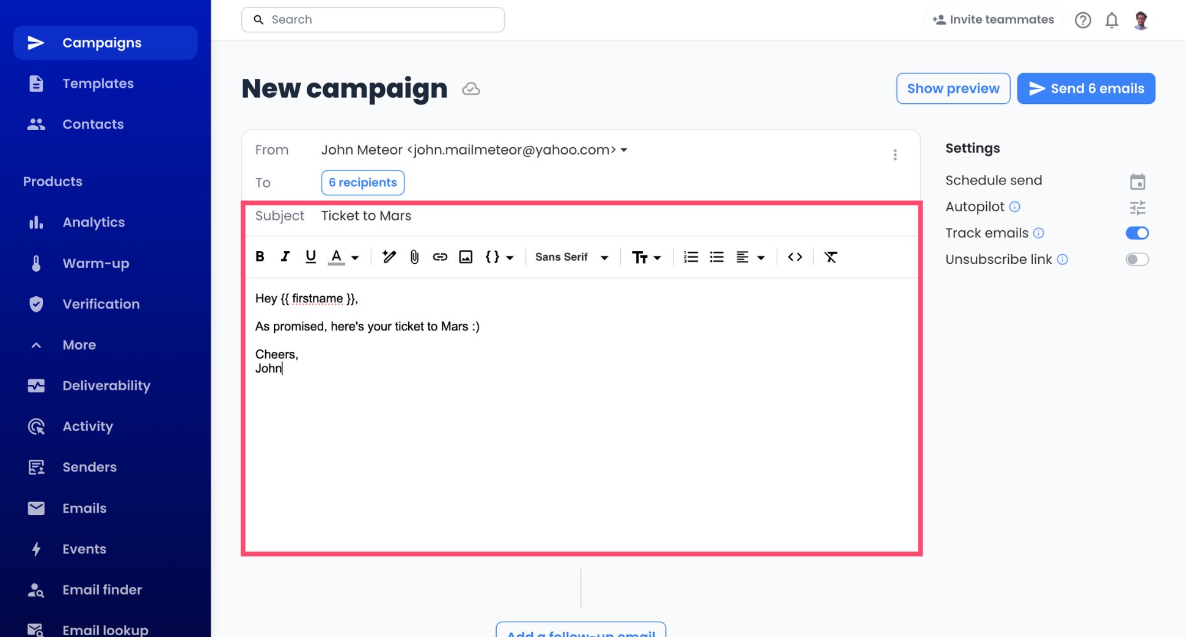Open the three-dot email options menu
Screen dimensions: 1186x637
pos(895,155)
